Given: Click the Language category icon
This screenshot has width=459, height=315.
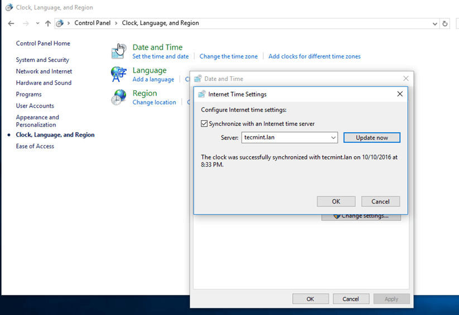Looking at the screenshot, I should (118, 74).
